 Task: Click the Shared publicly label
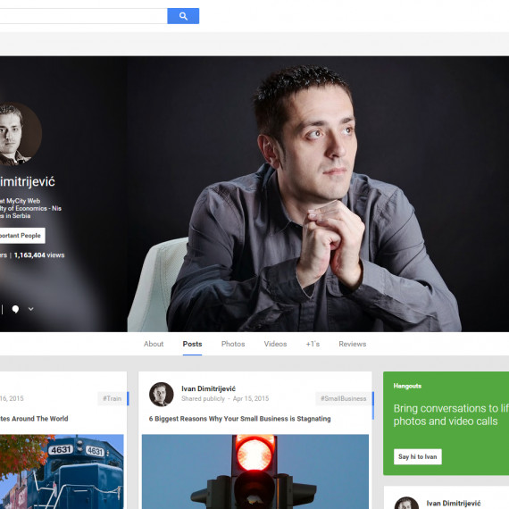point(203,398)
